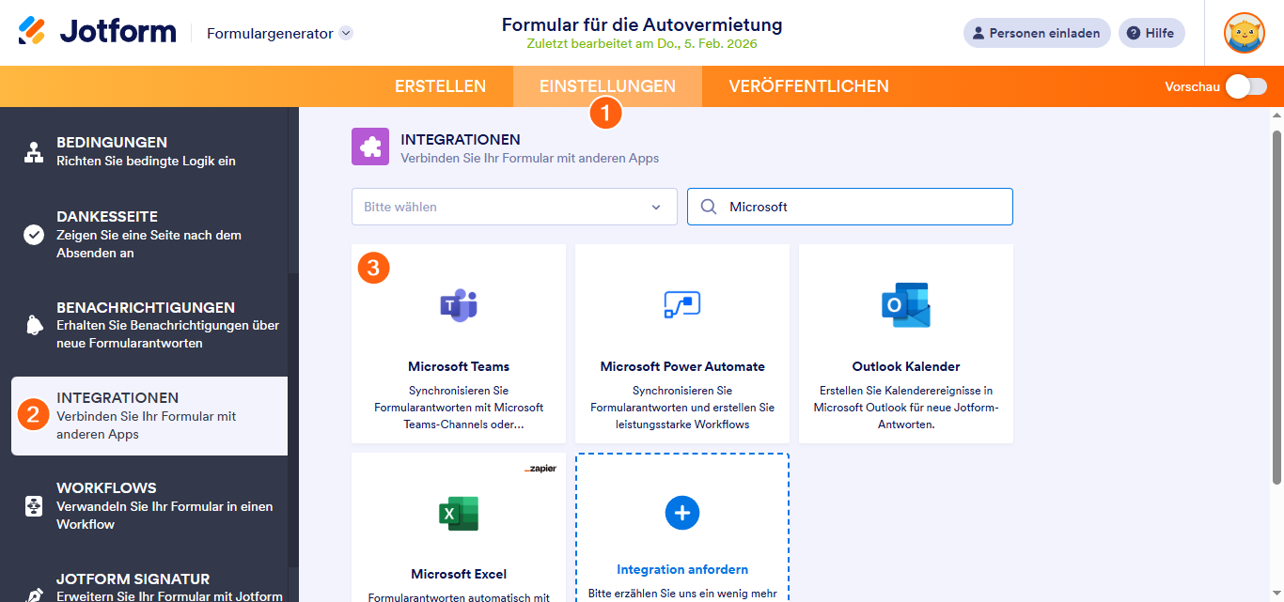This screenshot has height=602, width=1284.
Task: Open the Hilfe menu
Action: click(x=1151, y=32)
